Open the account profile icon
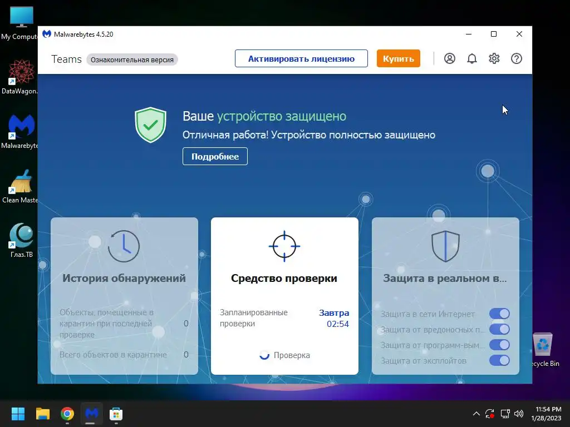The height and width of the screenshot is (427, 570). coord(450,58)
